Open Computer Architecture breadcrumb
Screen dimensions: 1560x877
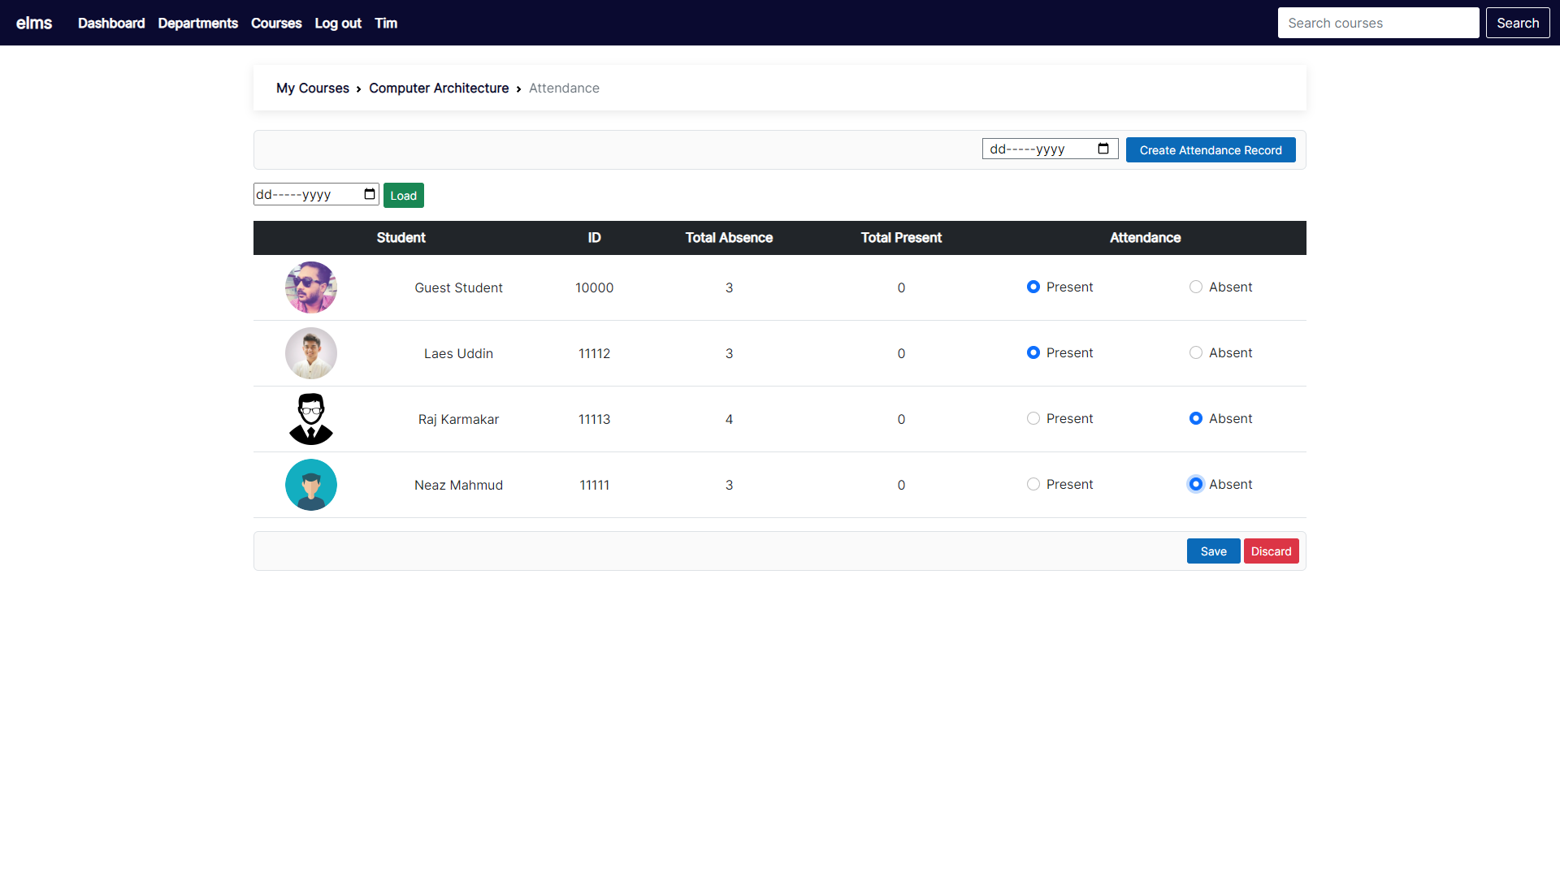click(x=439, y=88)
